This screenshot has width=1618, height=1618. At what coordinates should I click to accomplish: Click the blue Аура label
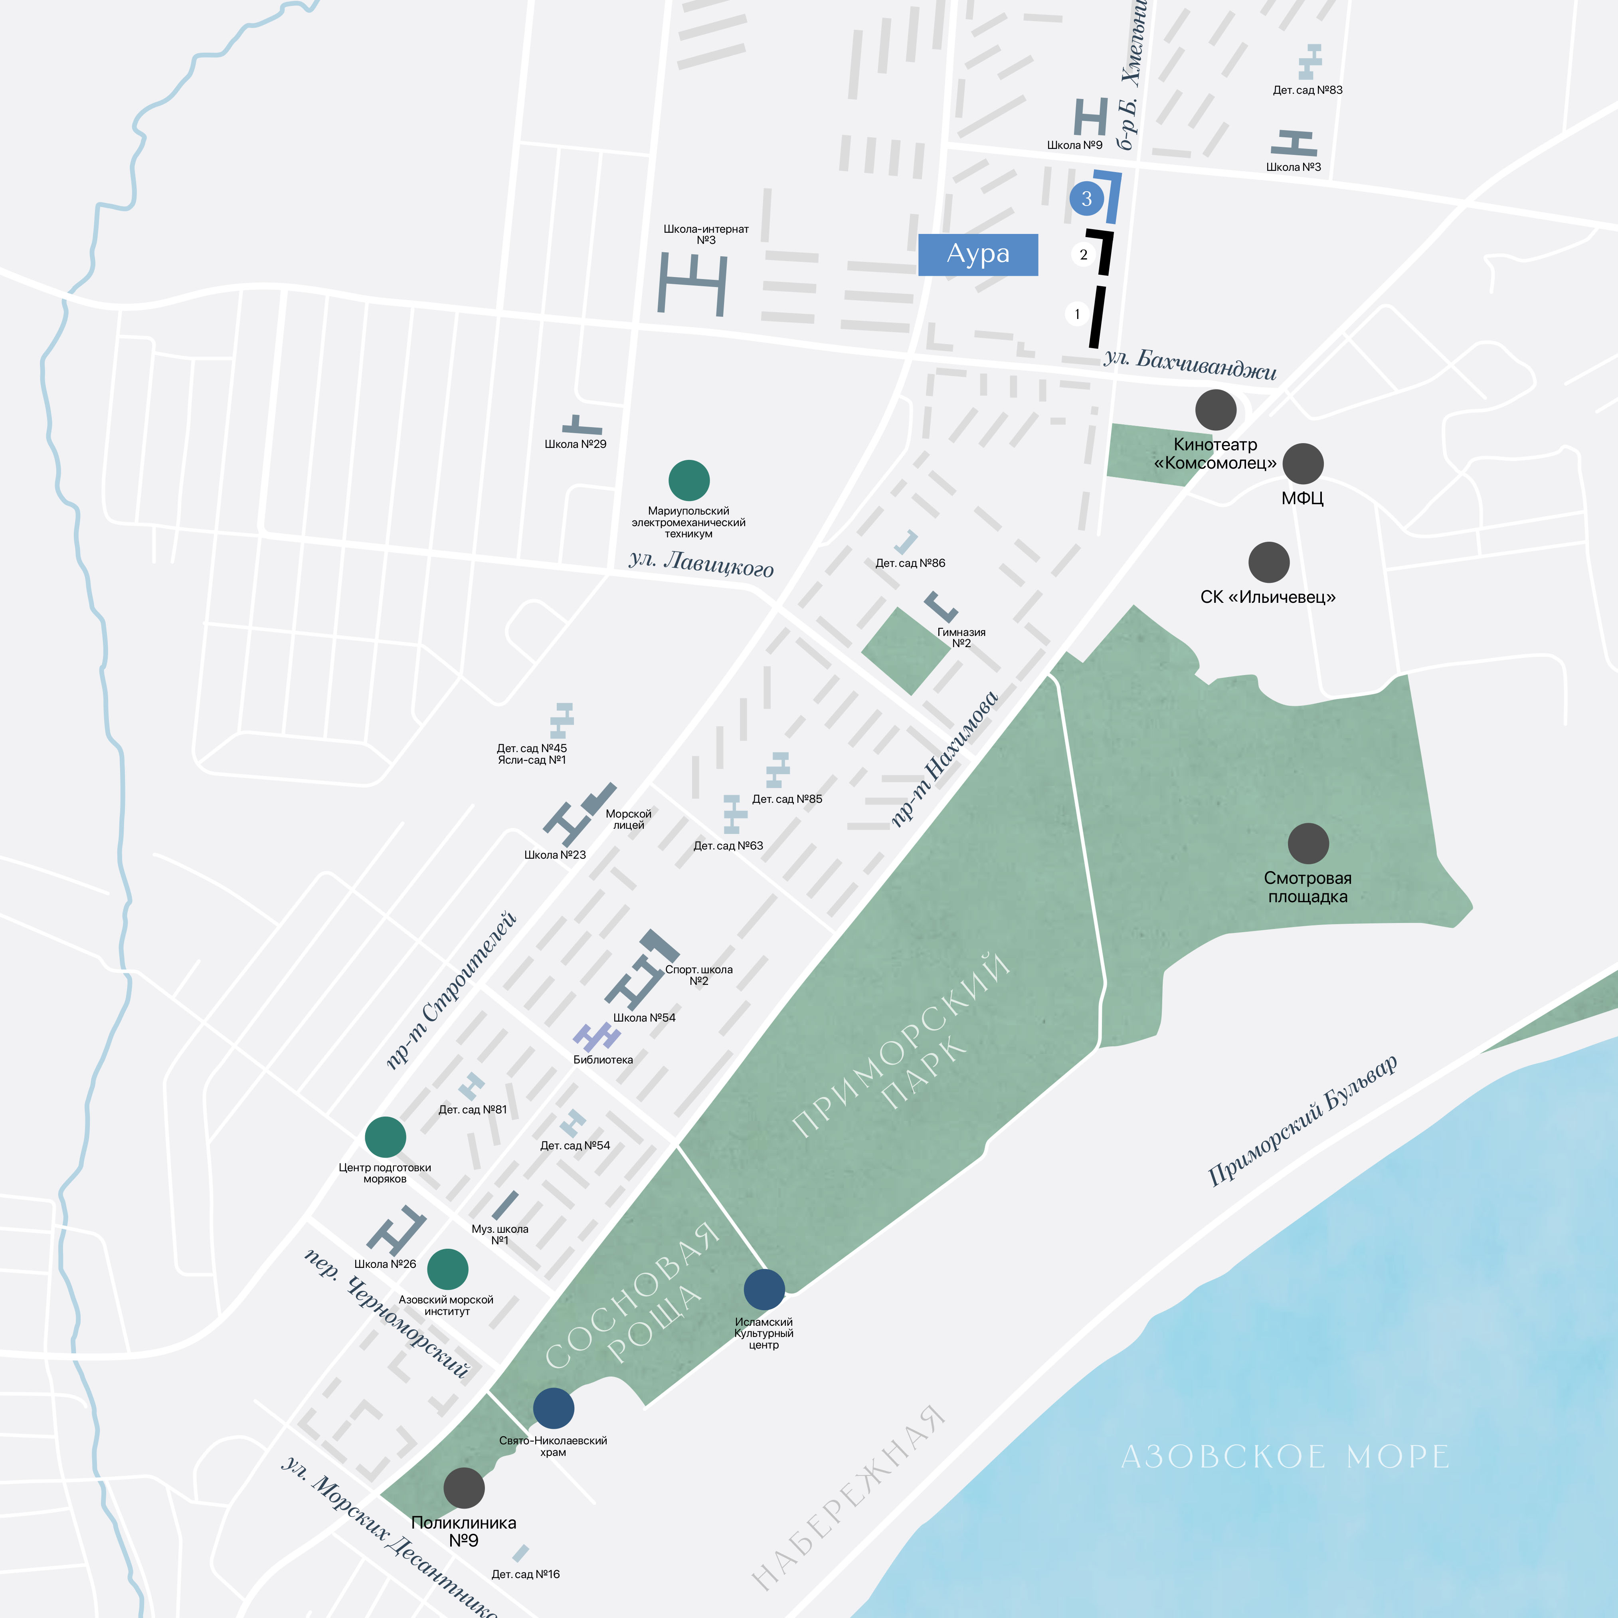tap(977, 255)
